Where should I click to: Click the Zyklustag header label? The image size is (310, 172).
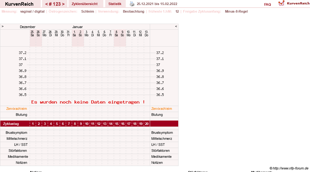click(x=11, y=124)
